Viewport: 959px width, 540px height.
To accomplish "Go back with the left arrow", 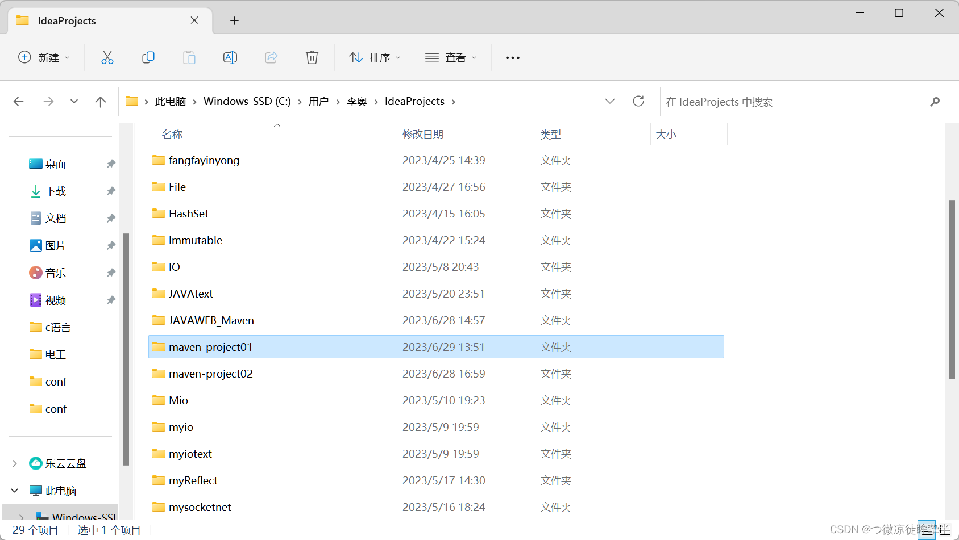I will tap(19, 102).
